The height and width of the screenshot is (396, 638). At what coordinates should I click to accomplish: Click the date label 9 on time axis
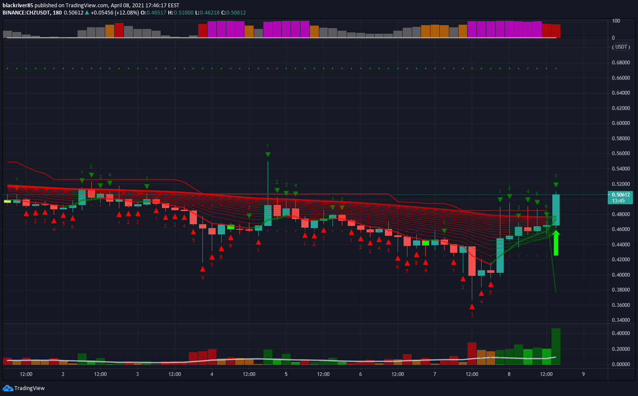(583, 374)
